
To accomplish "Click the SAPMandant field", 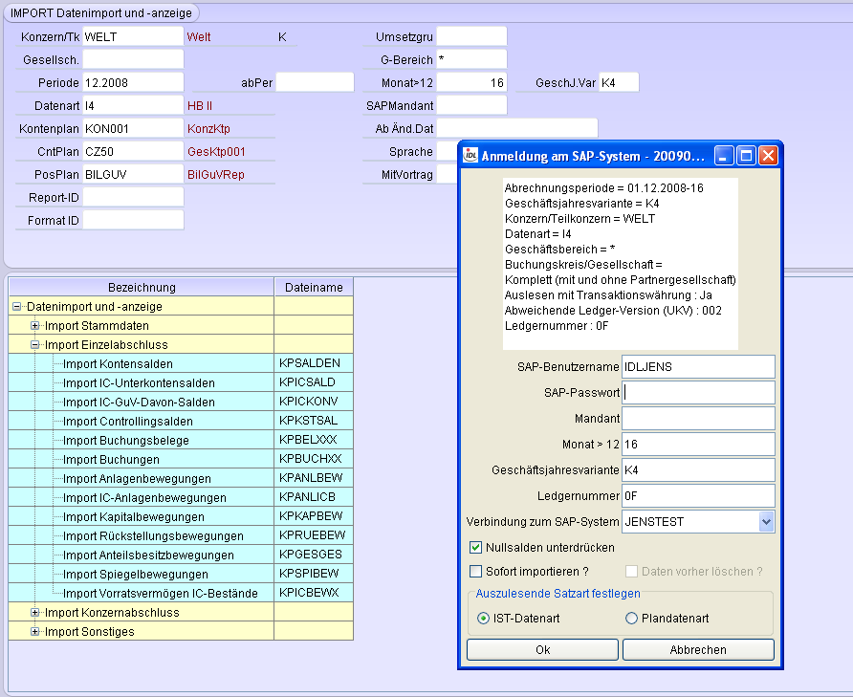I will pos(471,105).
